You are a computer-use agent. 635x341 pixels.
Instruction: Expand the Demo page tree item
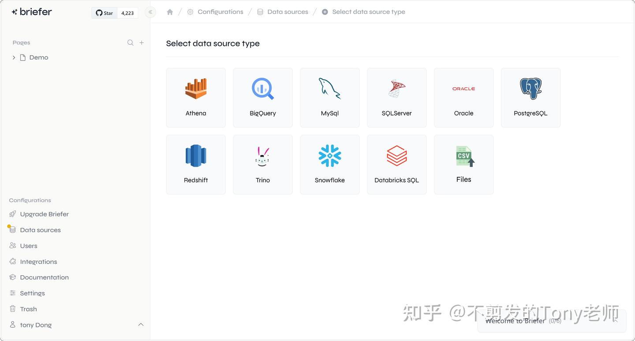14,57
